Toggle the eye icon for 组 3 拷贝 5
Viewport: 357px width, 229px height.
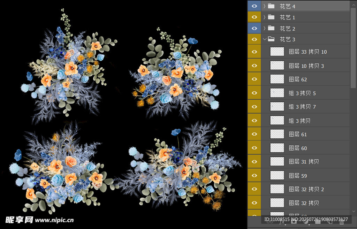(254, 93)
